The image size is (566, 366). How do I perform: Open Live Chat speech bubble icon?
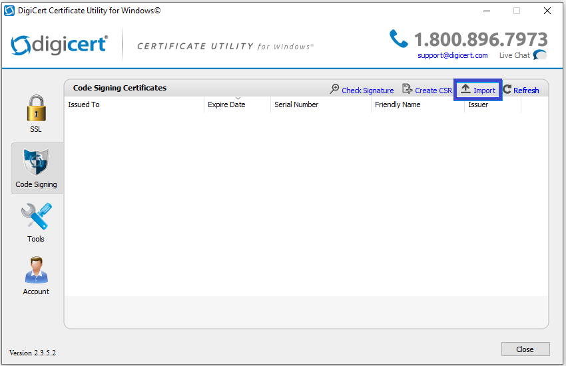click(x=539, y=55)
